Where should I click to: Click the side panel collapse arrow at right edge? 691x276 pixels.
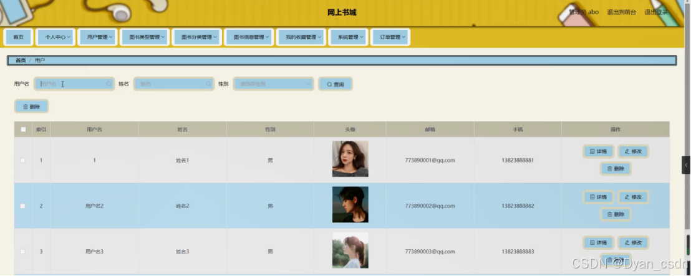(686, 165)
